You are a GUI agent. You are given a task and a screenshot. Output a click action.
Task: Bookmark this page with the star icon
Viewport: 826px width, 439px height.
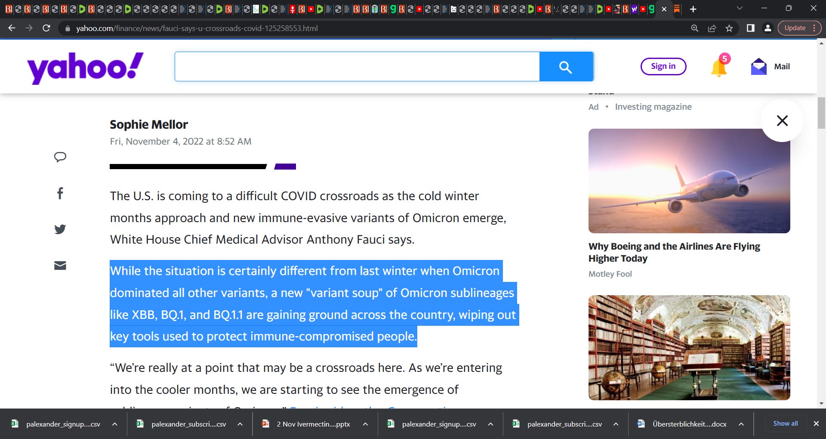tap(729, 28)
